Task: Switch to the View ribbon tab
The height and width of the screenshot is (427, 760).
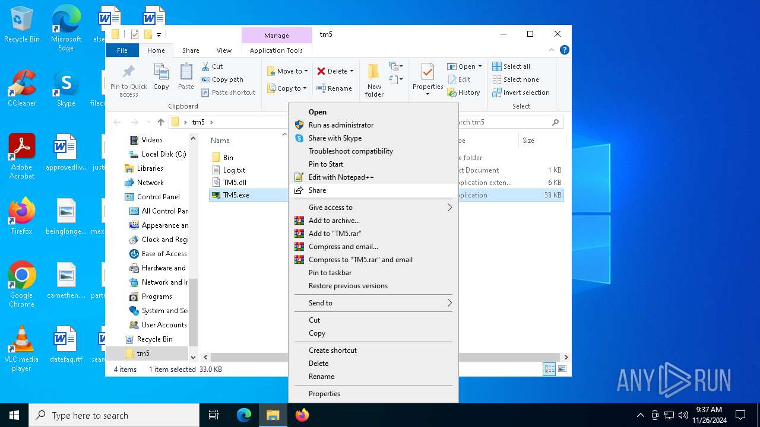Action: pos(224,50)
